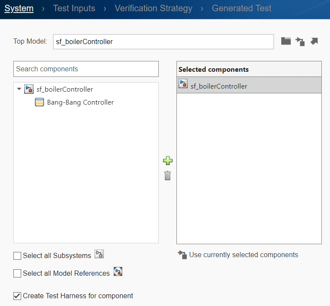Go to the Test Inputs step

pyautogui.click(x=74, y=8)
